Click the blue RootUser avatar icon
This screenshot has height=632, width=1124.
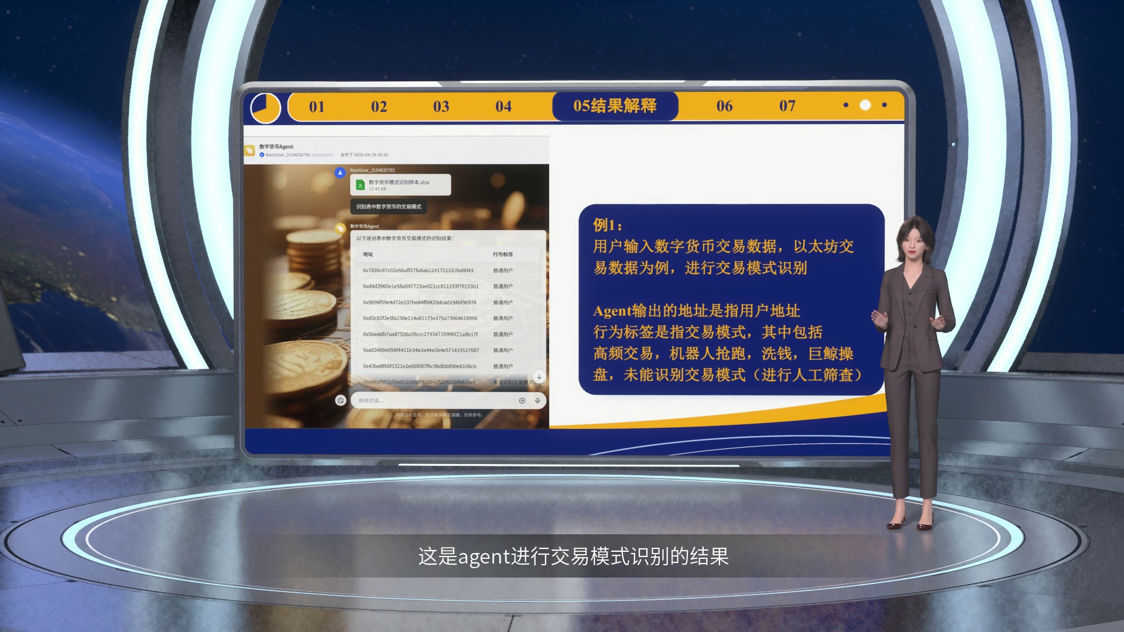point(340,173)
